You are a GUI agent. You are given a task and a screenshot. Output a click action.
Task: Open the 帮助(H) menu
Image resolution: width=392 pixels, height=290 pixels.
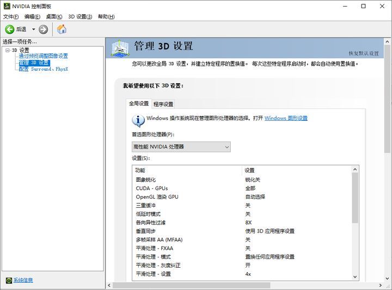pos(106,16)
